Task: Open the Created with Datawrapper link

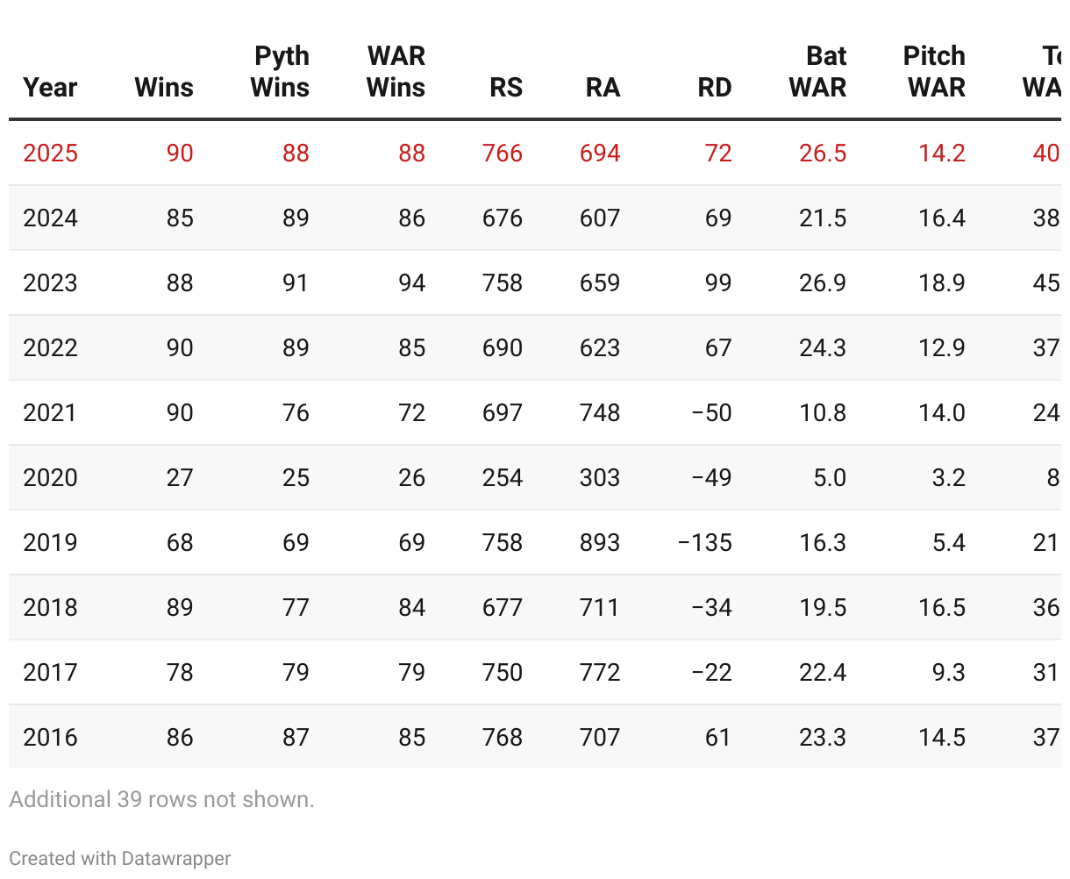Action: [120, 858]
